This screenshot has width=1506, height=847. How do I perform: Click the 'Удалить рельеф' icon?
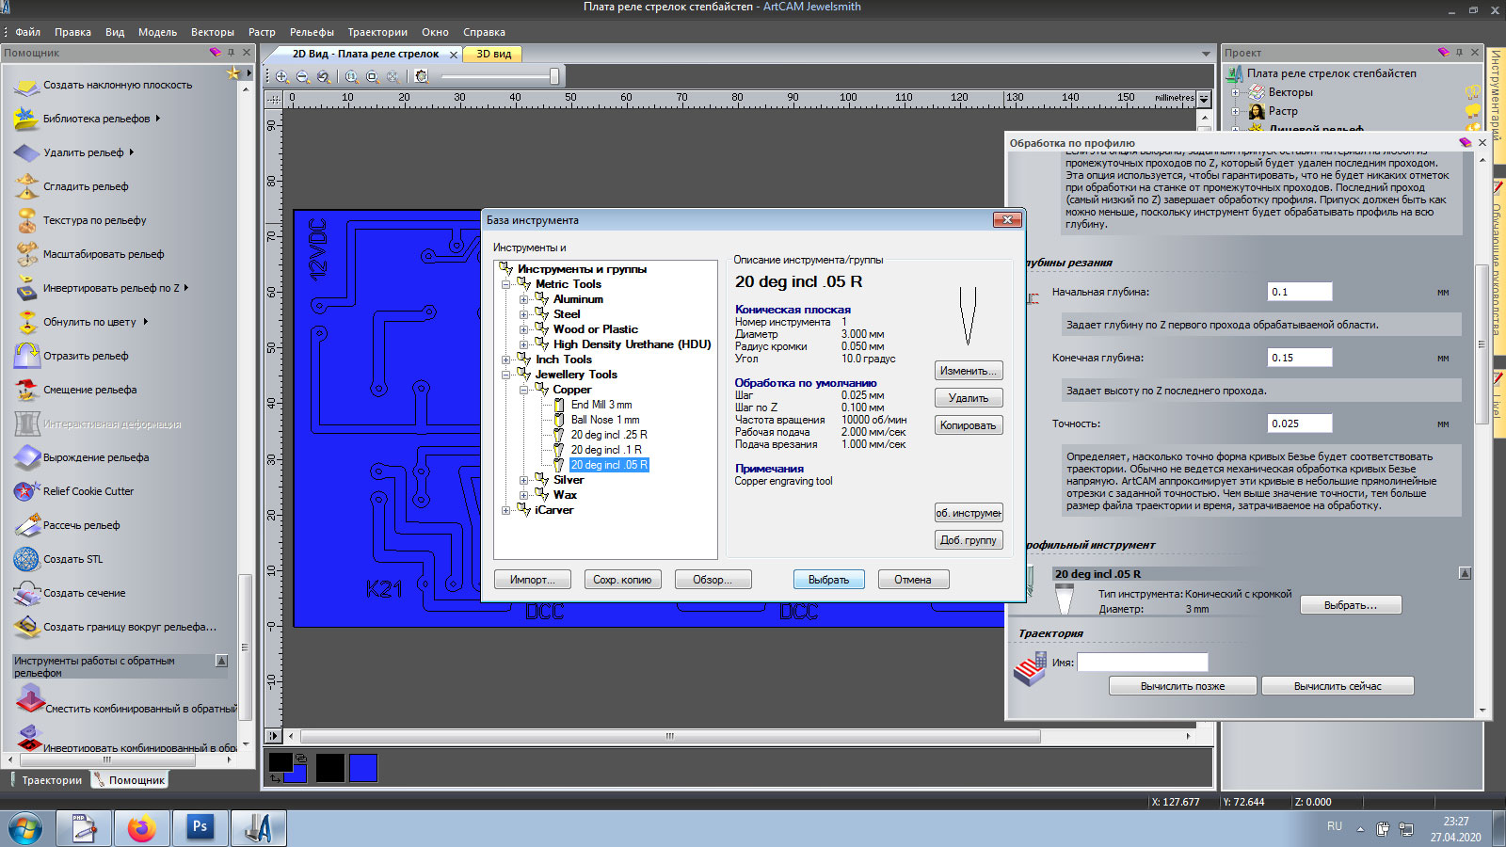[26, 153]
